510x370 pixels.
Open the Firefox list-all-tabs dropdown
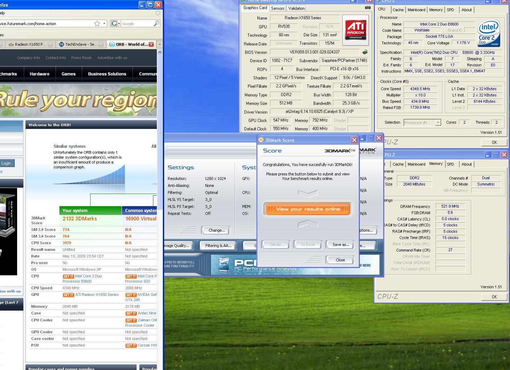tap(160, 44)
